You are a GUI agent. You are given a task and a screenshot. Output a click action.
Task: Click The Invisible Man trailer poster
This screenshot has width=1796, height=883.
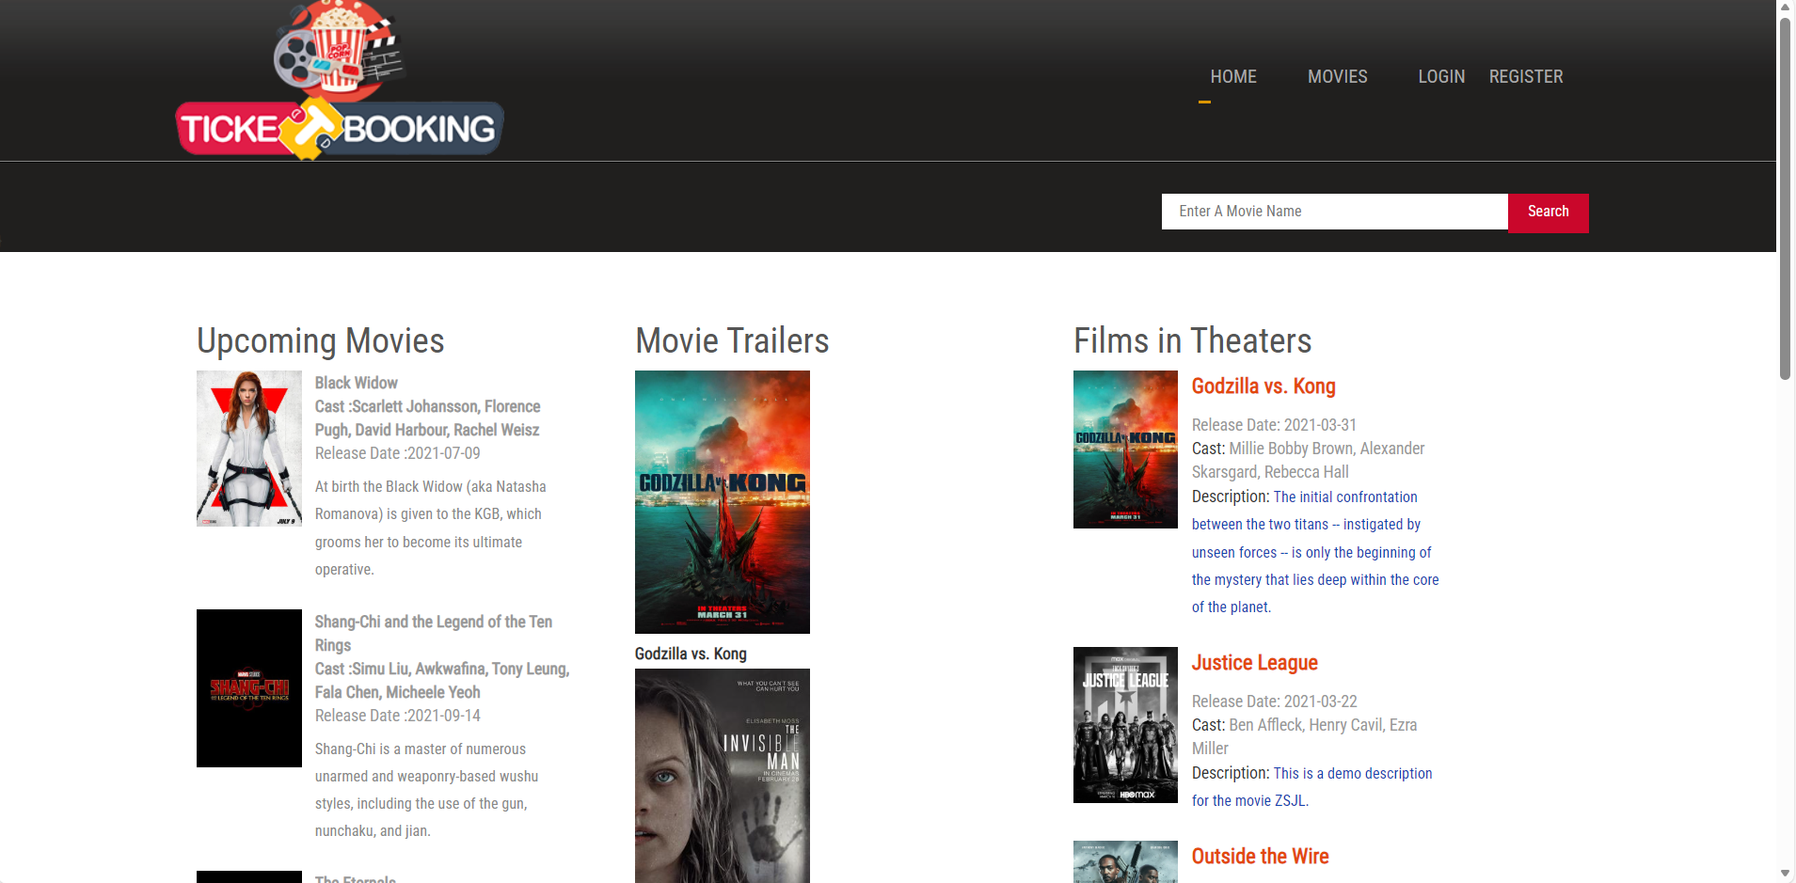pos(722,776)
